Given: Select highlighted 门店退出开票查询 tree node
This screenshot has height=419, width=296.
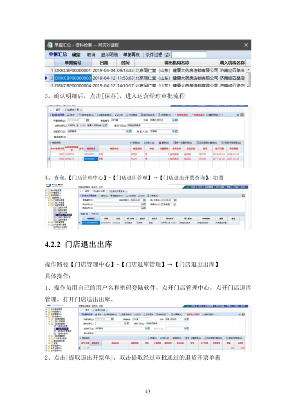Looking at the screenshot, I should click(x=63, y=215).
